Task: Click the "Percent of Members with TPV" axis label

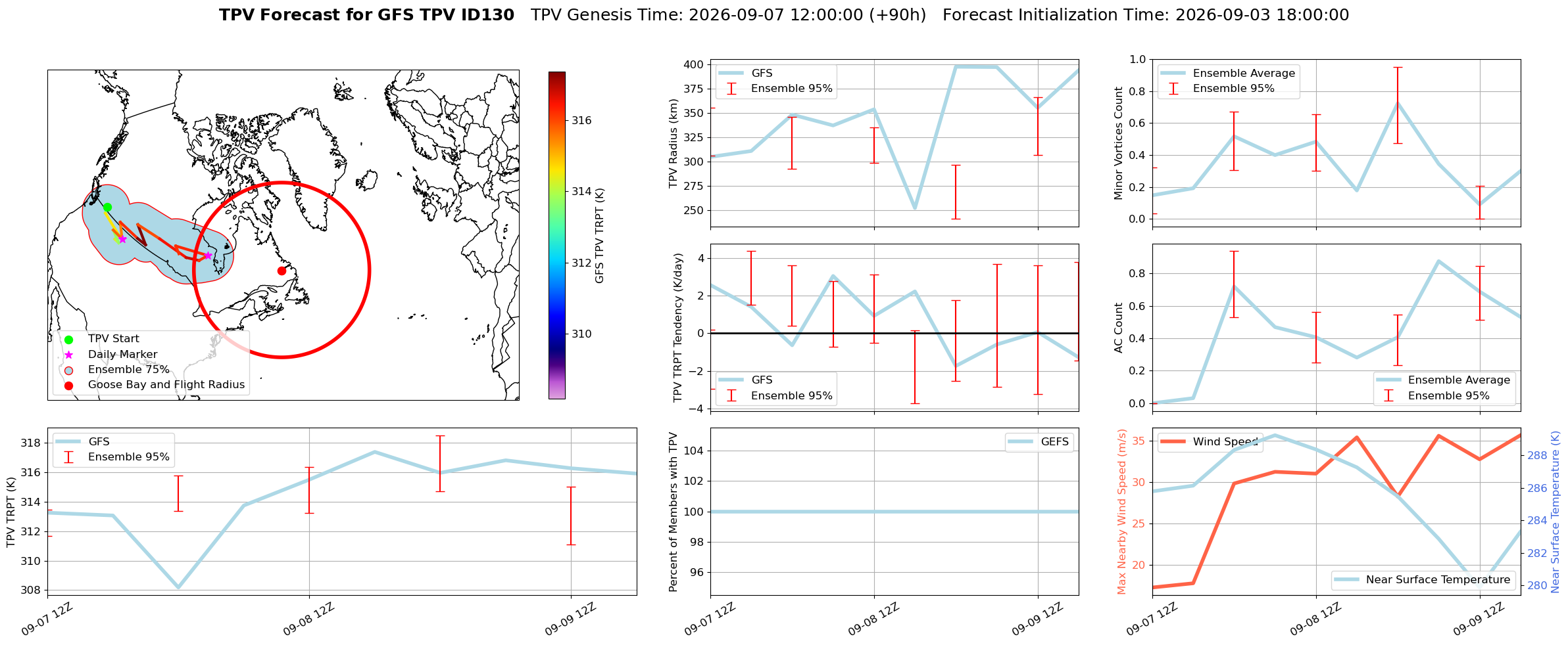Action: (x=674, y=512)
